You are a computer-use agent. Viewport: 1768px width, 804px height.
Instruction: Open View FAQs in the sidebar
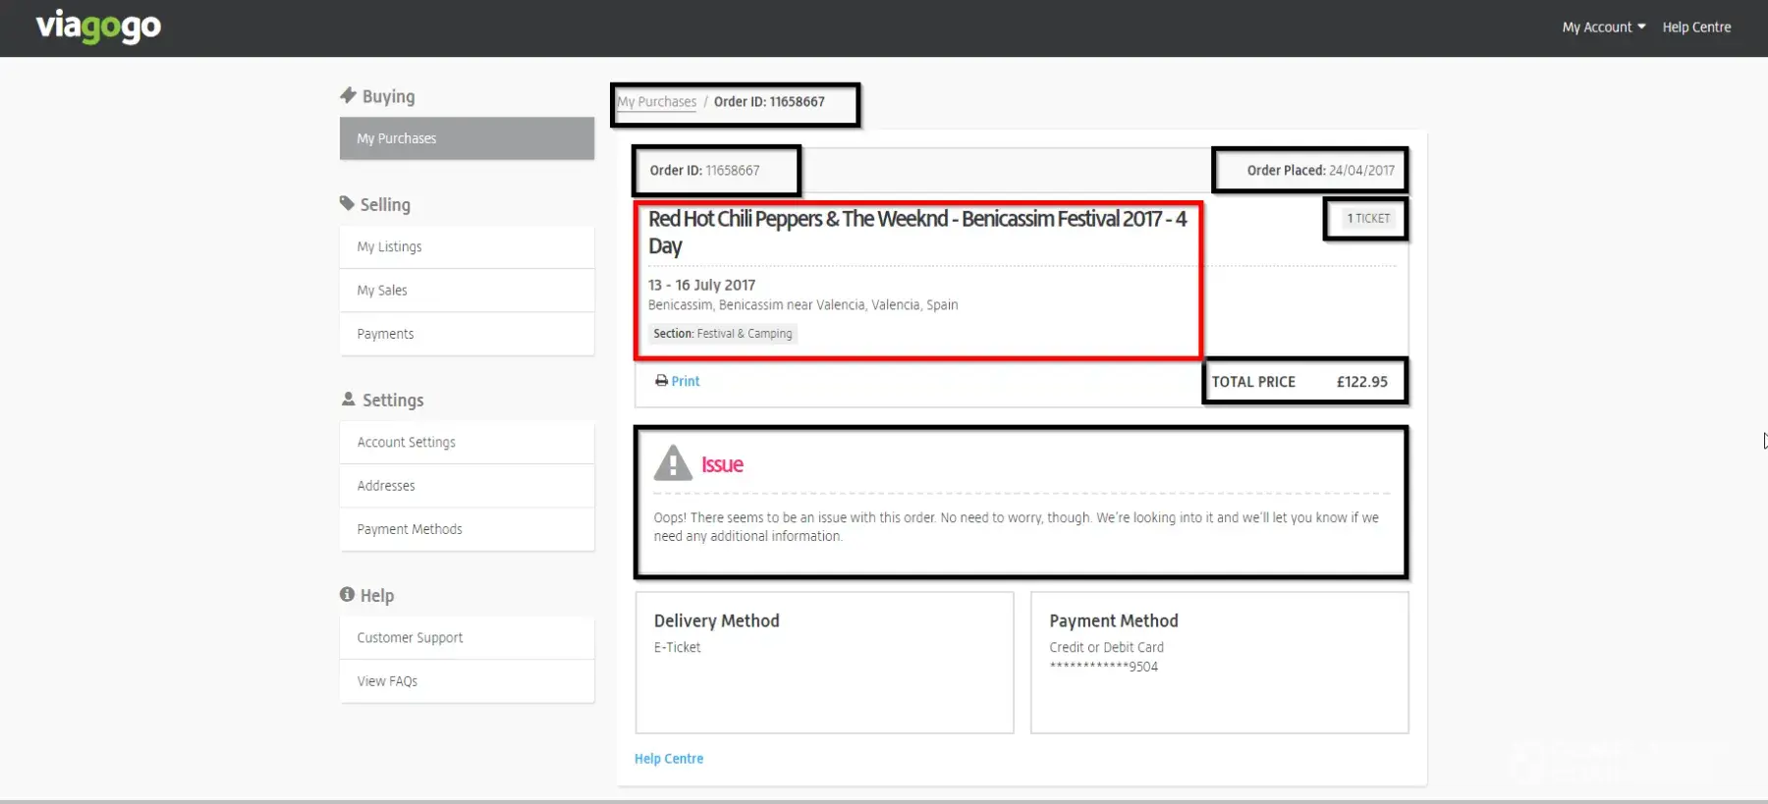(x=467, y=681)
